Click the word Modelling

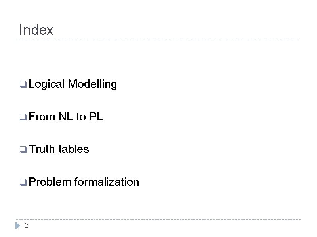click(92, 84)
